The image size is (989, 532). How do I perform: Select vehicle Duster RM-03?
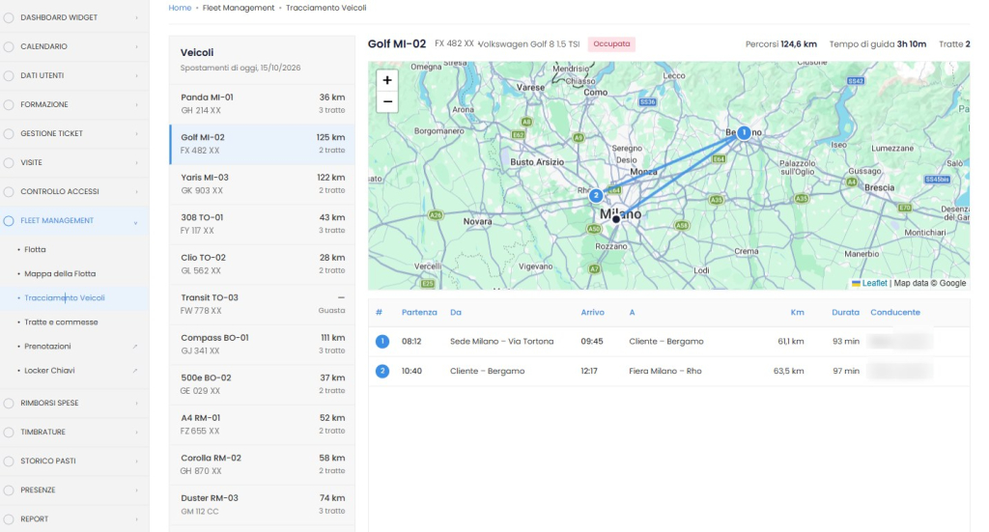pos(263,504)
